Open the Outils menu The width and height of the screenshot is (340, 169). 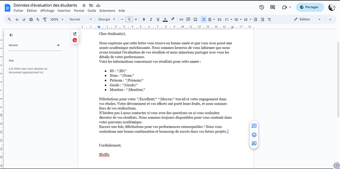92,11
